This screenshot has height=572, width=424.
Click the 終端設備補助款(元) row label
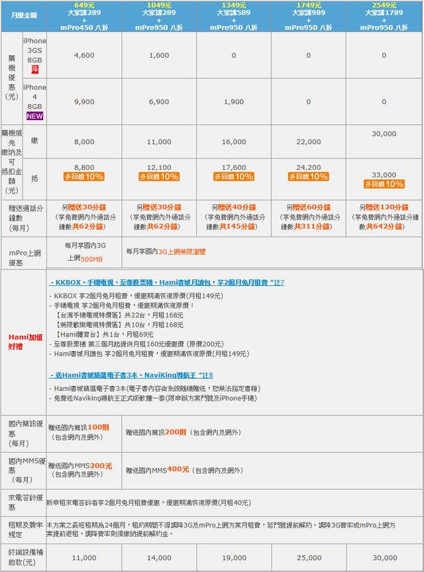tap(25, 557)
